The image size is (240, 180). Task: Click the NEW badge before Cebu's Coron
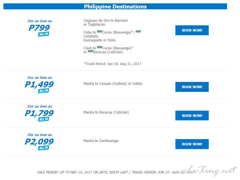99,32
